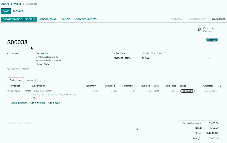Click Send by Email

point(48,19)
